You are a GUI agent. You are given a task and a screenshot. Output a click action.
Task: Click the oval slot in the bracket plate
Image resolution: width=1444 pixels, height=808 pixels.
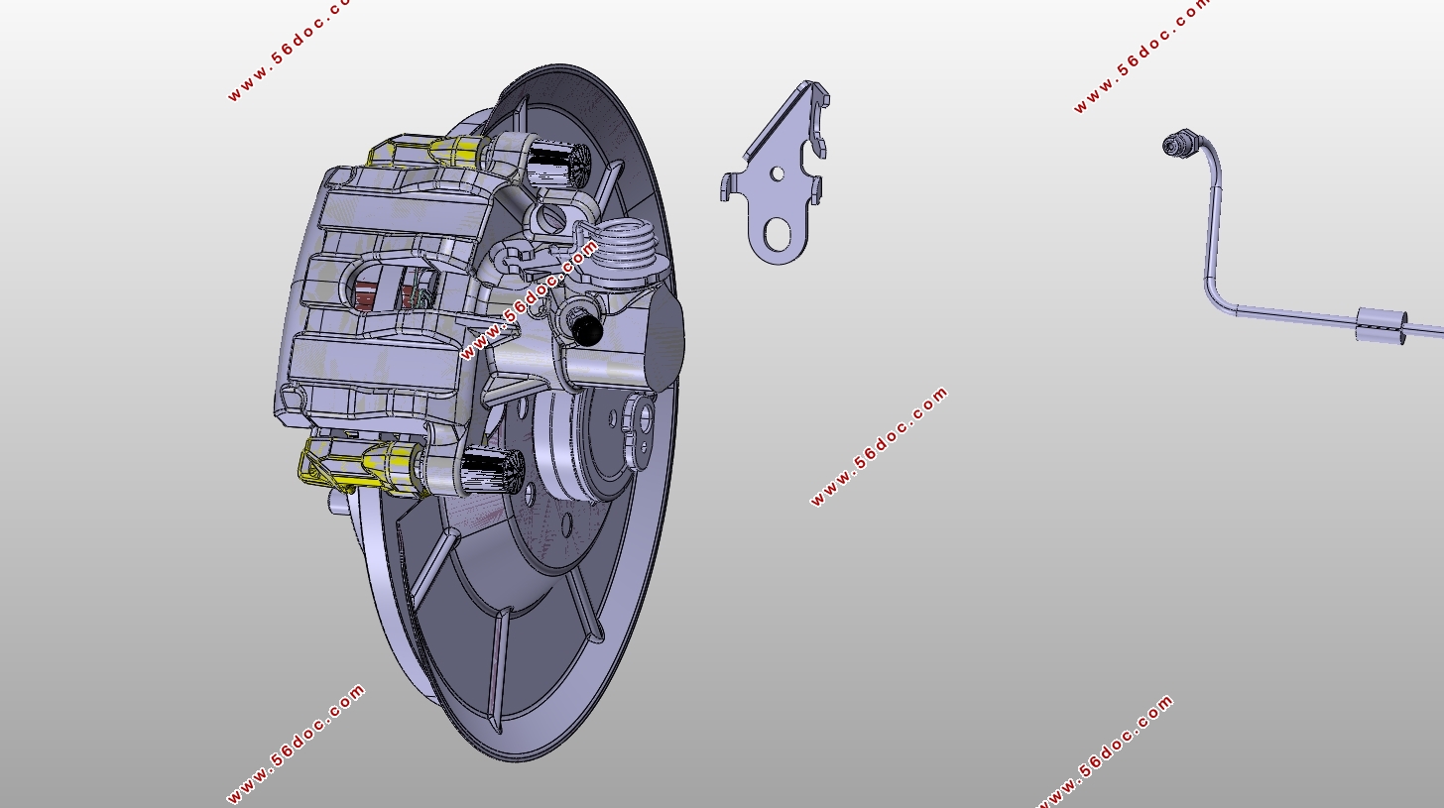[777, 236]
